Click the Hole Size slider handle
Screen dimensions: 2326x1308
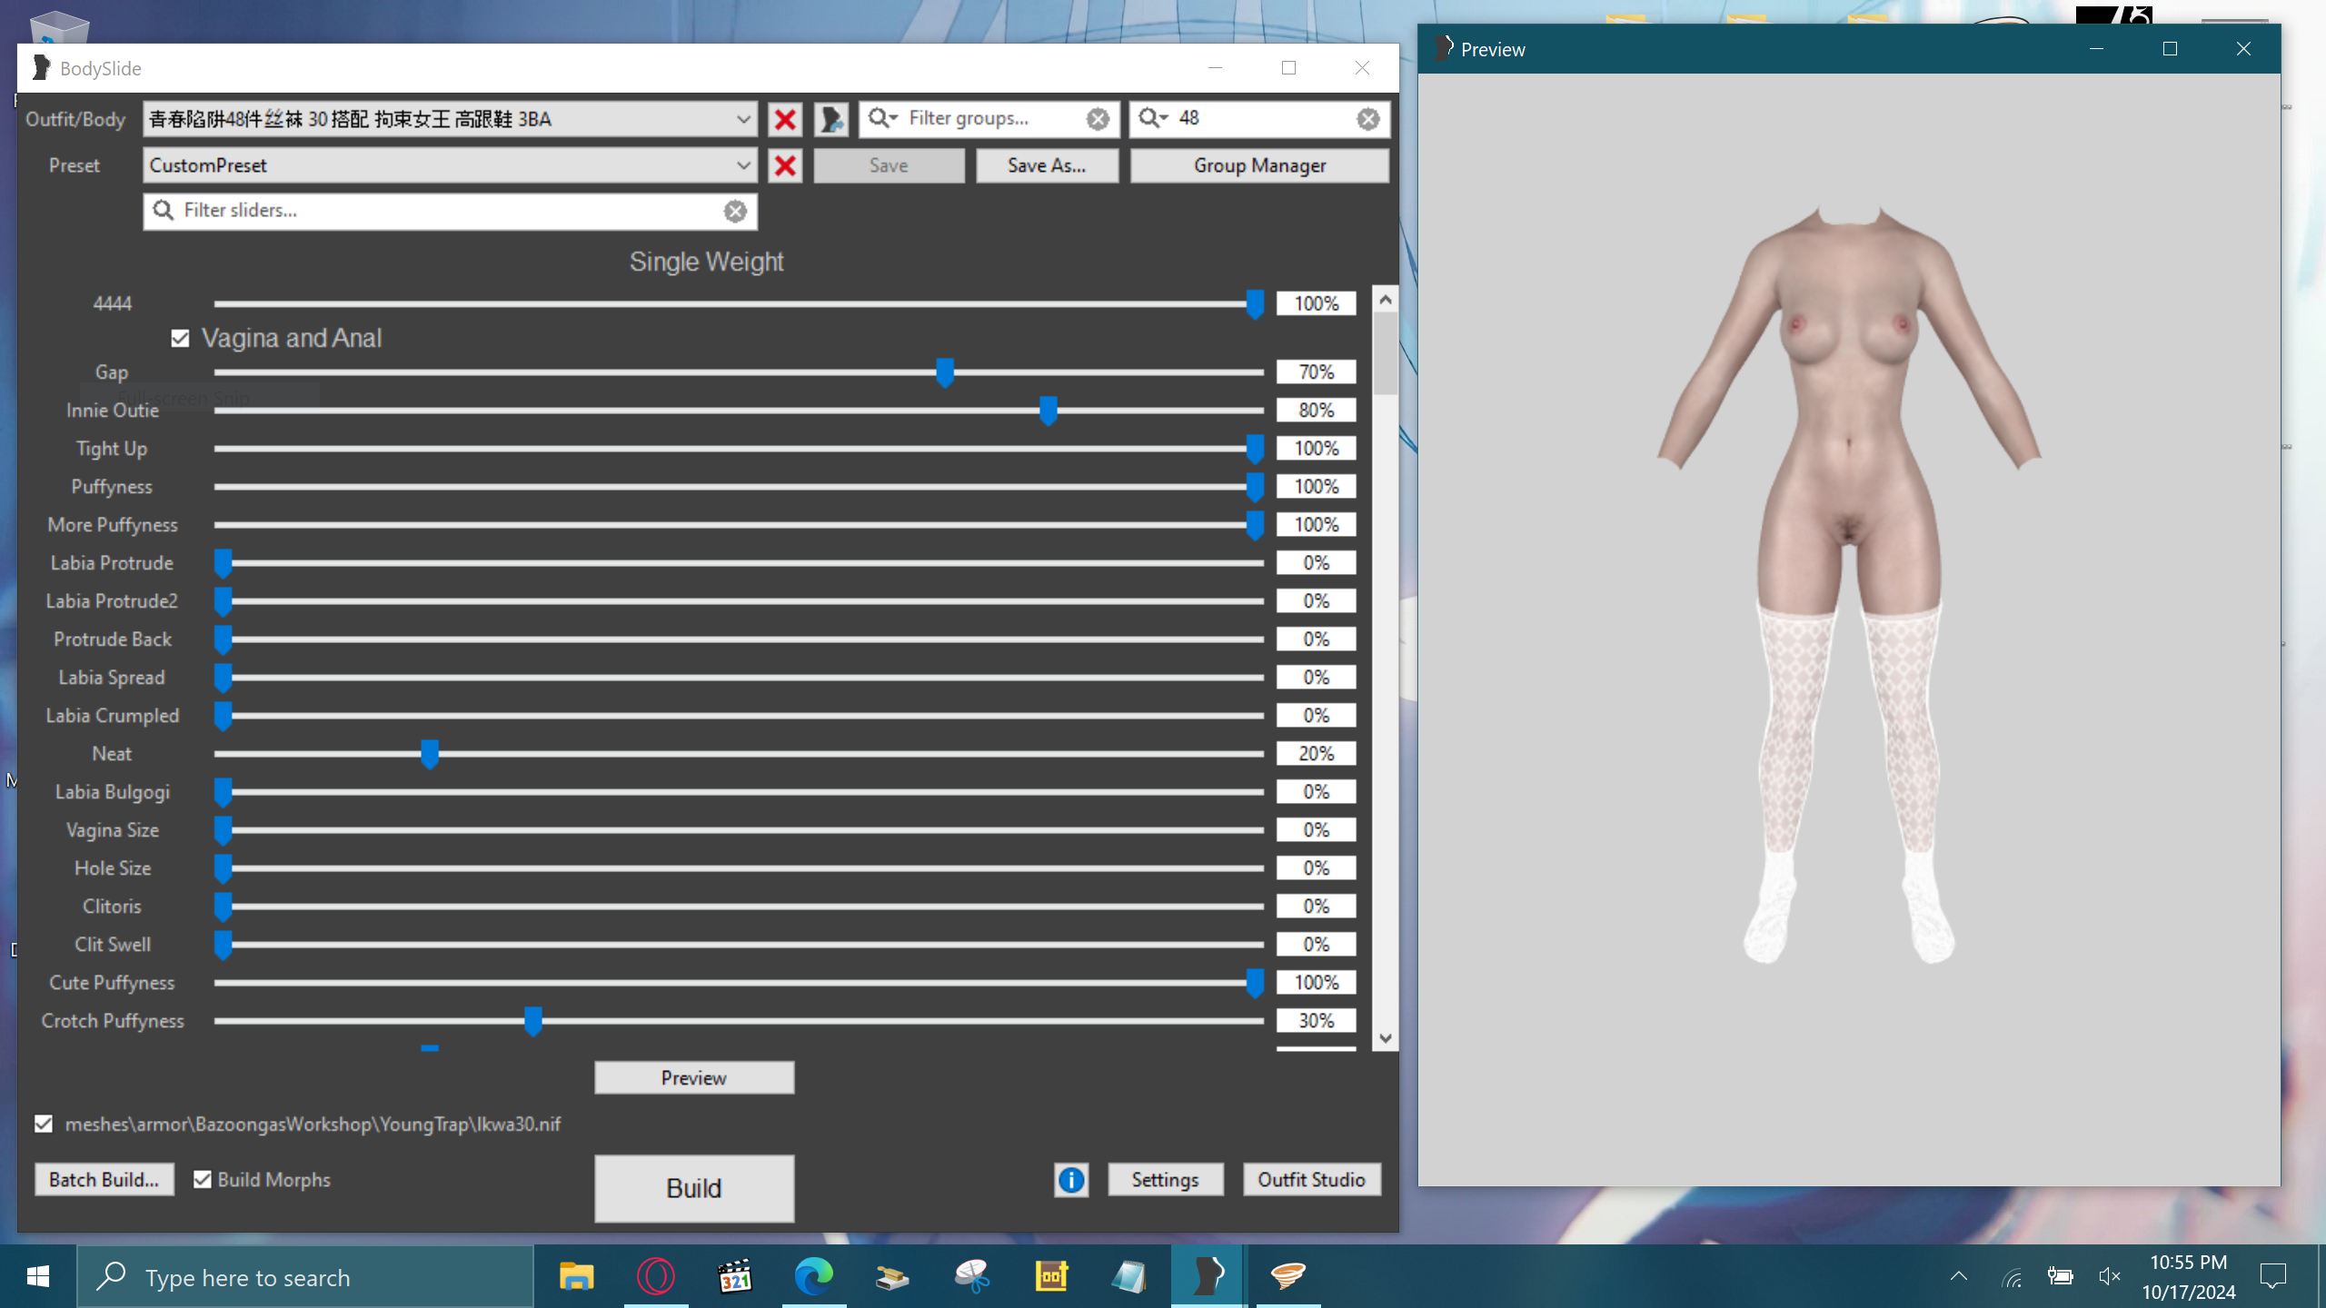click(x=224, y=868)
